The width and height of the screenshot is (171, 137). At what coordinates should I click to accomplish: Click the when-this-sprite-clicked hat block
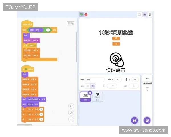pos(27,24)
